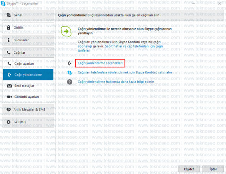Click forwarding icon beside Çağrı yönlendirme seçenekleri
Image resolution: width=226 pixels, height=174 pixels.
pos(70,63)
